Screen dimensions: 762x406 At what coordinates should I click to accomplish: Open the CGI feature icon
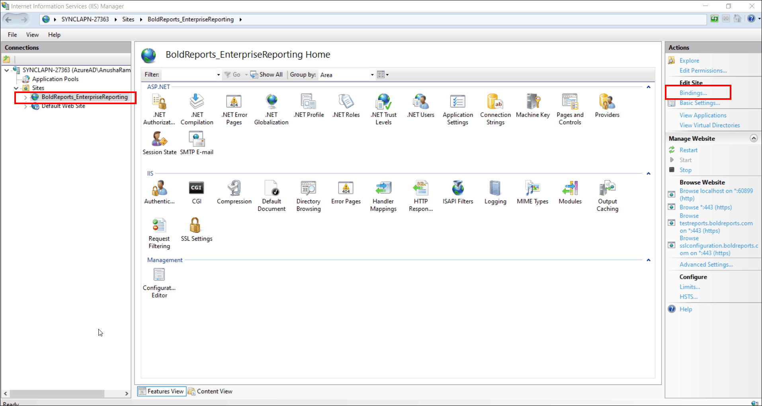coord(197,192)
